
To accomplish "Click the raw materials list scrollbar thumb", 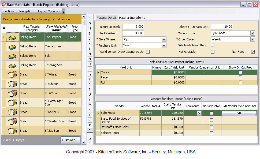I will [x=84, y=22].
